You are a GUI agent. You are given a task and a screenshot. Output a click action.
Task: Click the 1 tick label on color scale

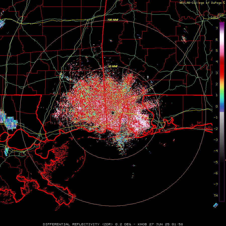217,95
